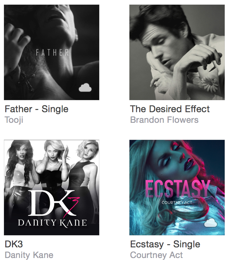Open The Desired Effect album cover
The width and height of the screenshot is (229, 264).
(x=177, y=52)
